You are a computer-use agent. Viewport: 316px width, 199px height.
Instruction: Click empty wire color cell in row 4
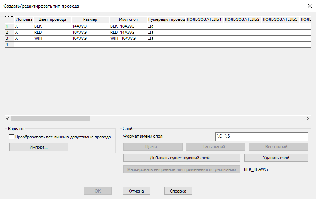click(52, 44)
